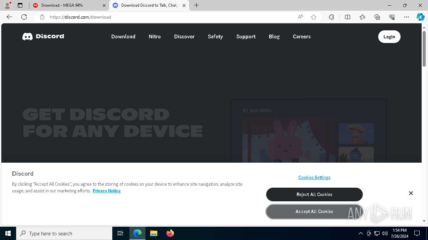Open Discover nav item
This screenshot has height=240, width=428.
(x=184, y=37)
